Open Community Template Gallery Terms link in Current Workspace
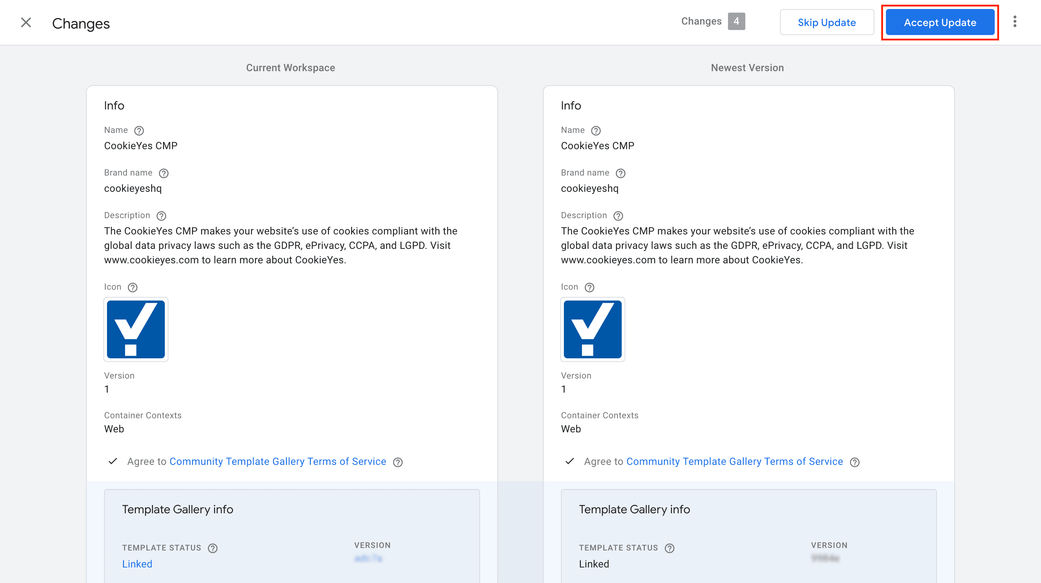The width and height of the screenshot is (1041, 583). point(278,462)
